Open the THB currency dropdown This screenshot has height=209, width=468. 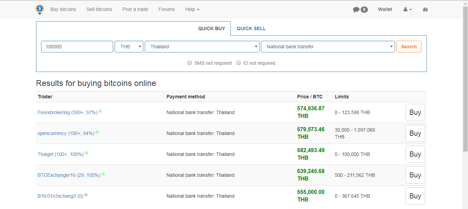pyautogui.click(x=129, y=47)
